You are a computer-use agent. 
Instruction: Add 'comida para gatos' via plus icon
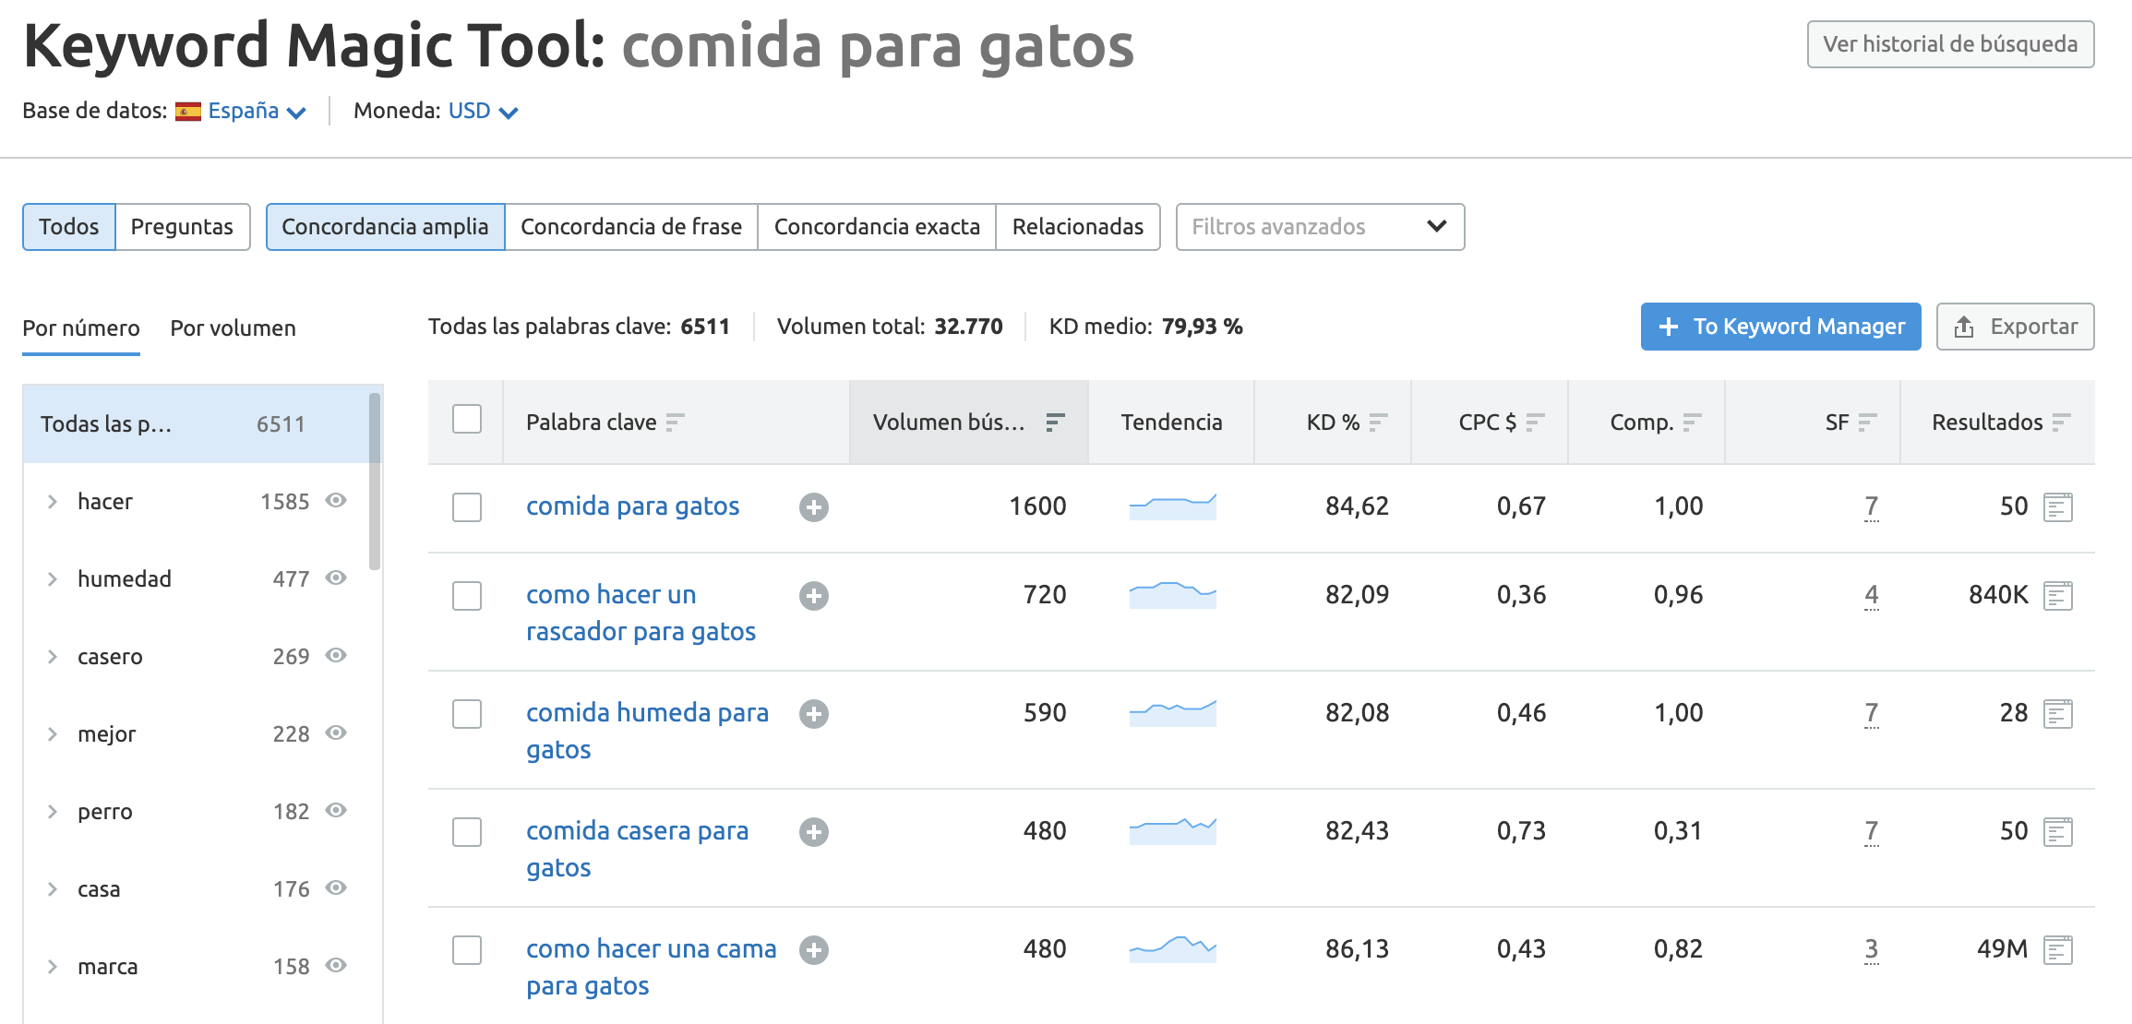813,507
